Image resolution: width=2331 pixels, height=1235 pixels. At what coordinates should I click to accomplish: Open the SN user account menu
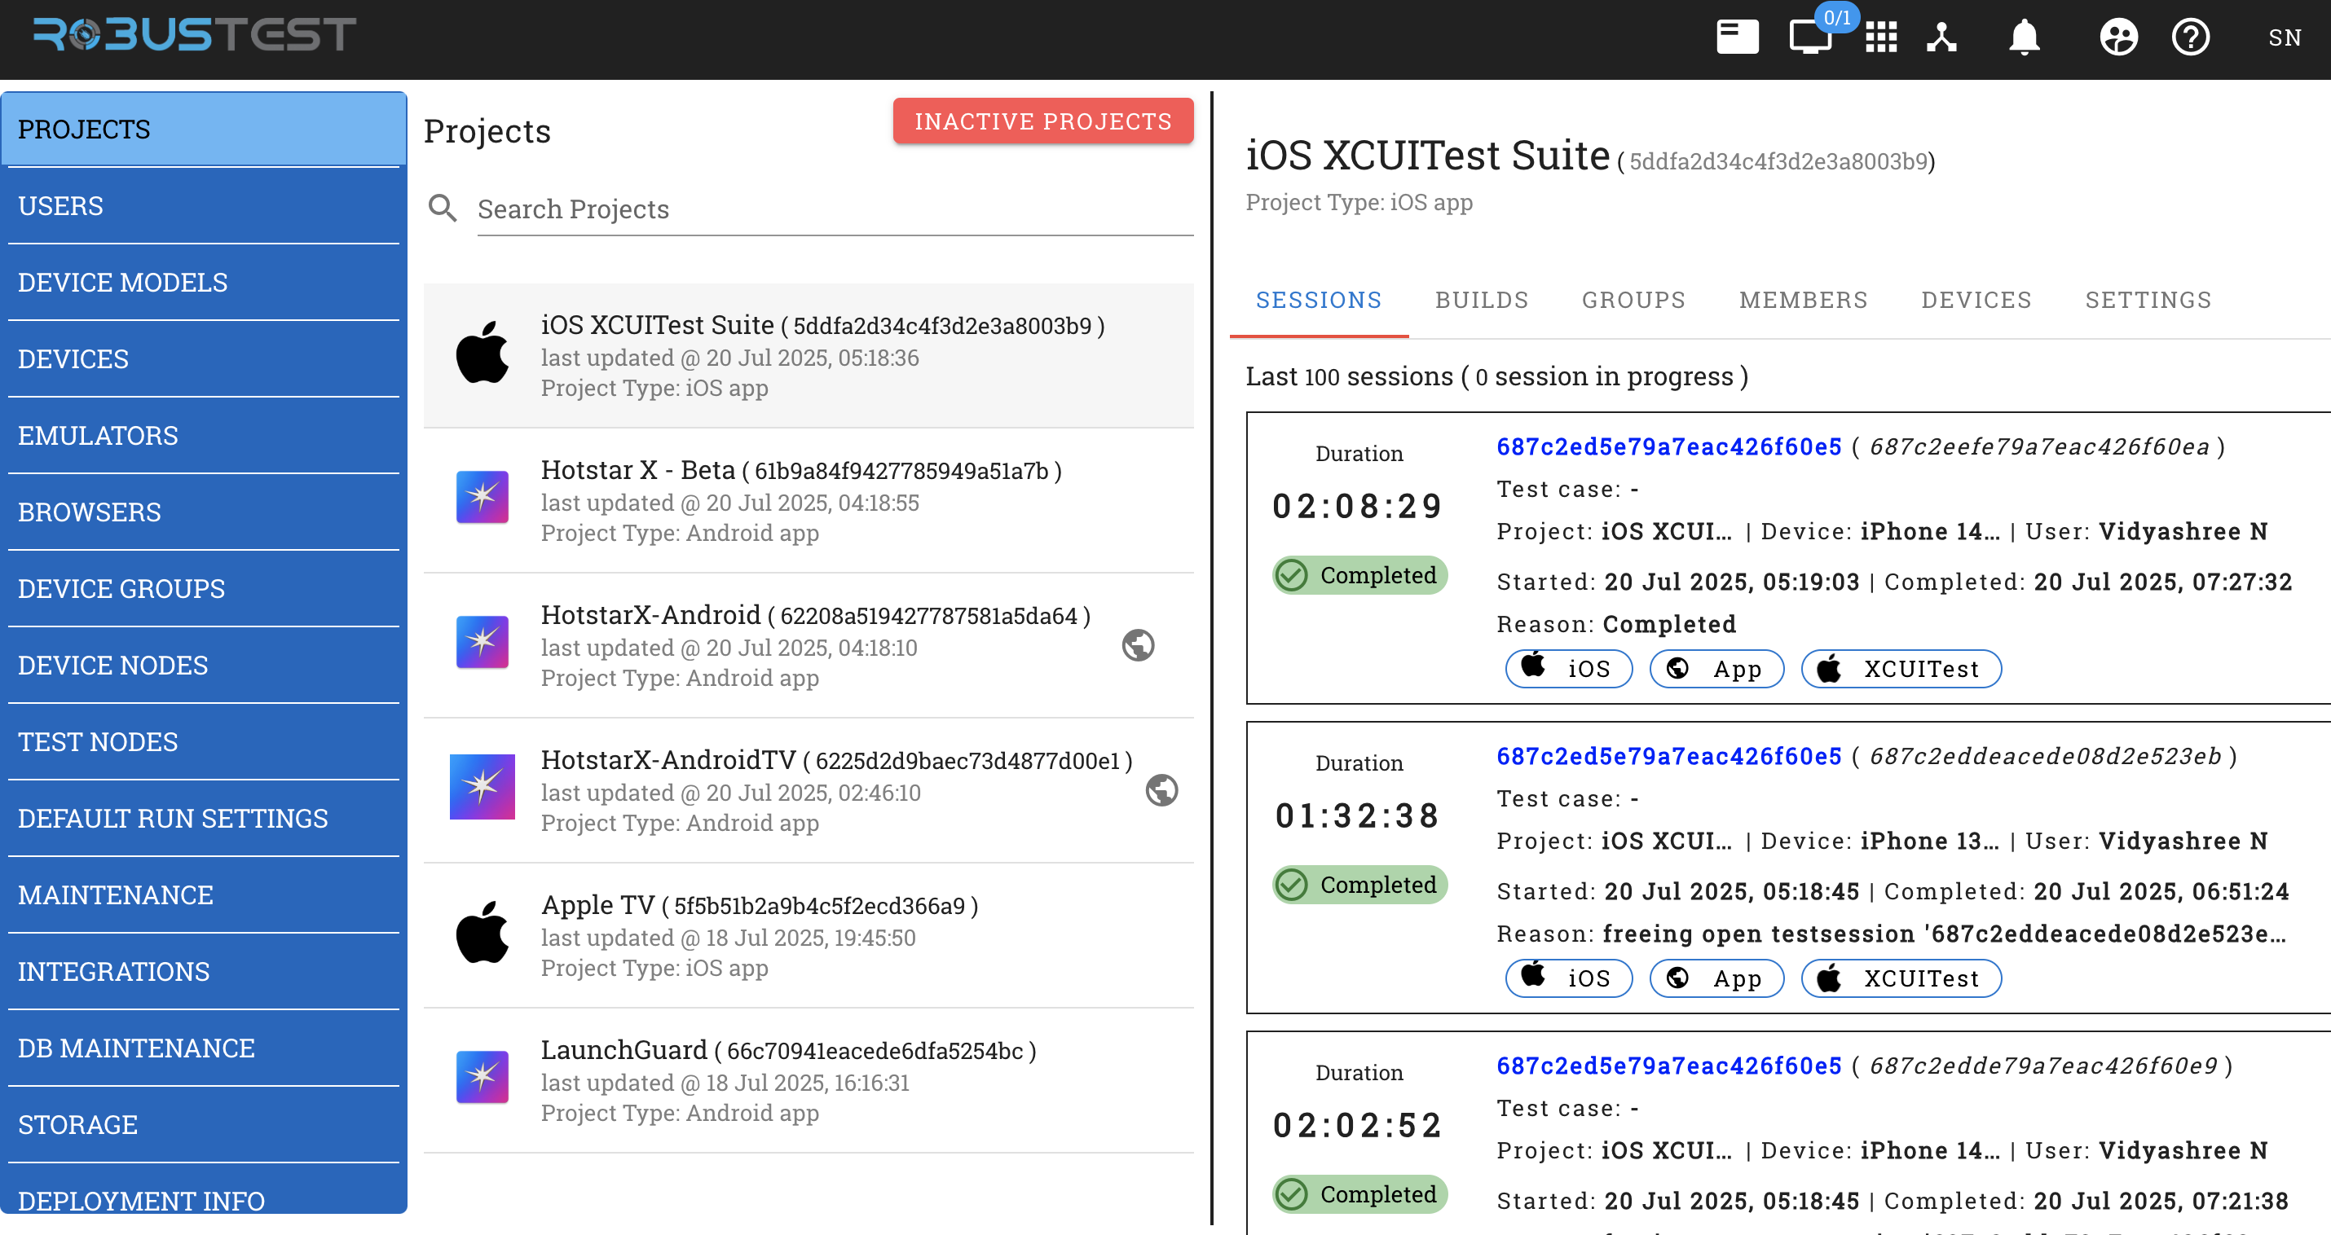pyautogui.click(x=2284, y=37)
